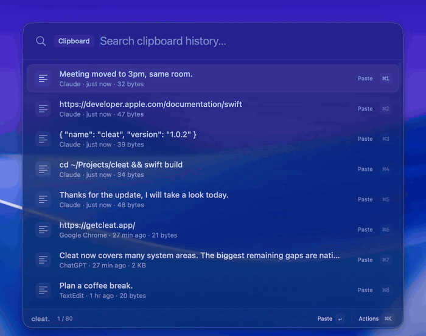Image resolution: width=426 pixels, height=336 pixels.
Task: Click the ⌘7 shortcut badge
Action: point(385,260)
